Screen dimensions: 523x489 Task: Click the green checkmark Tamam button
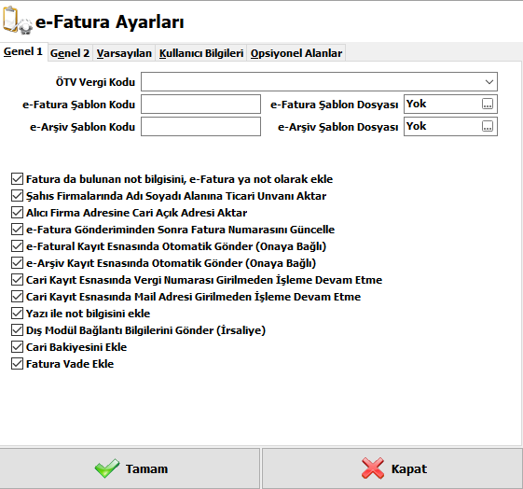coord(130,468)
